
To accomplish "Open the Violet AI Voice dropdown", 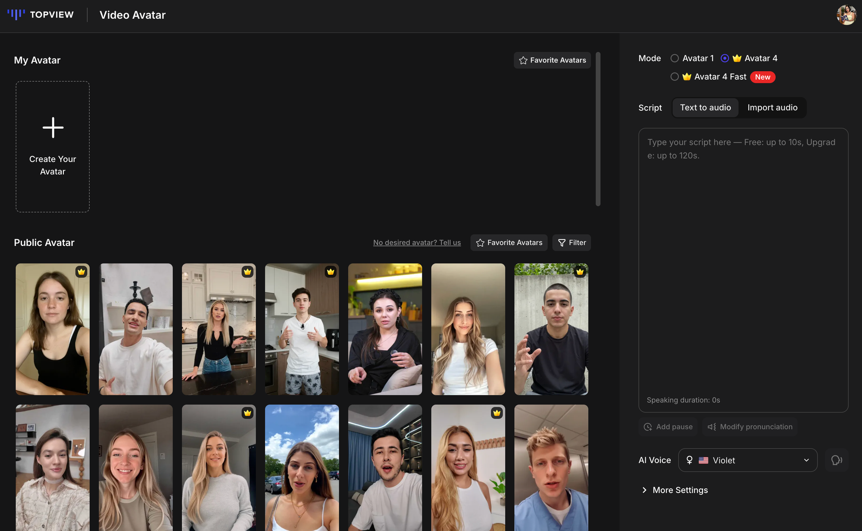I will point(748,460).
